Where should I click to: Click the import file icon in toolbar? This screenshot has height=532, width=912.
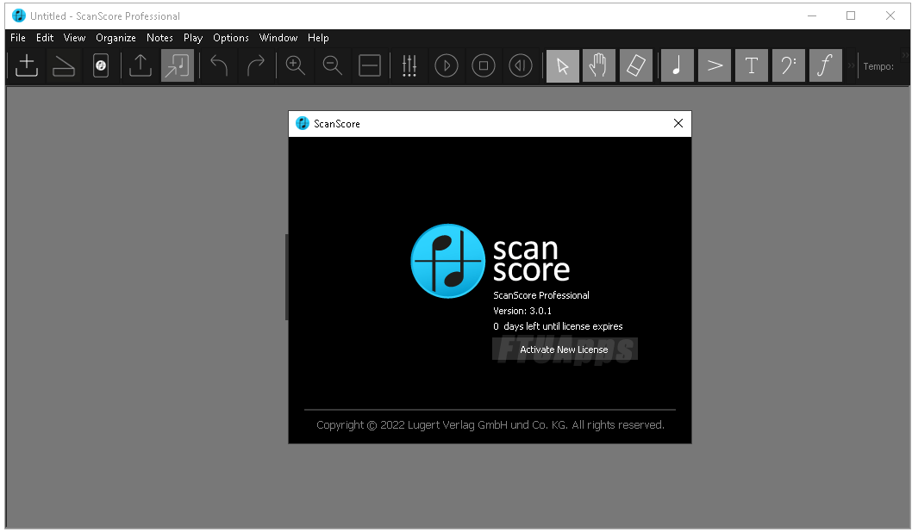(26, 65)
